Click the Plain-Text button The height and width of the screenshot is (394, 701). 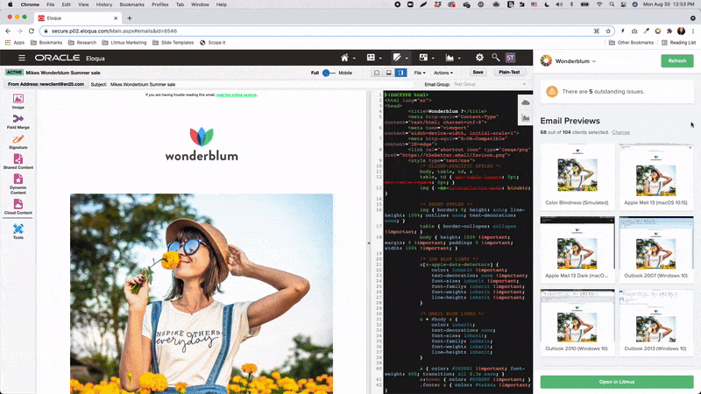pos(509,73)
